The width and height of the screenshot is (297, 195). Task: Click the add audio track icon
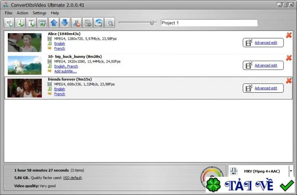(x=20, y=23)
